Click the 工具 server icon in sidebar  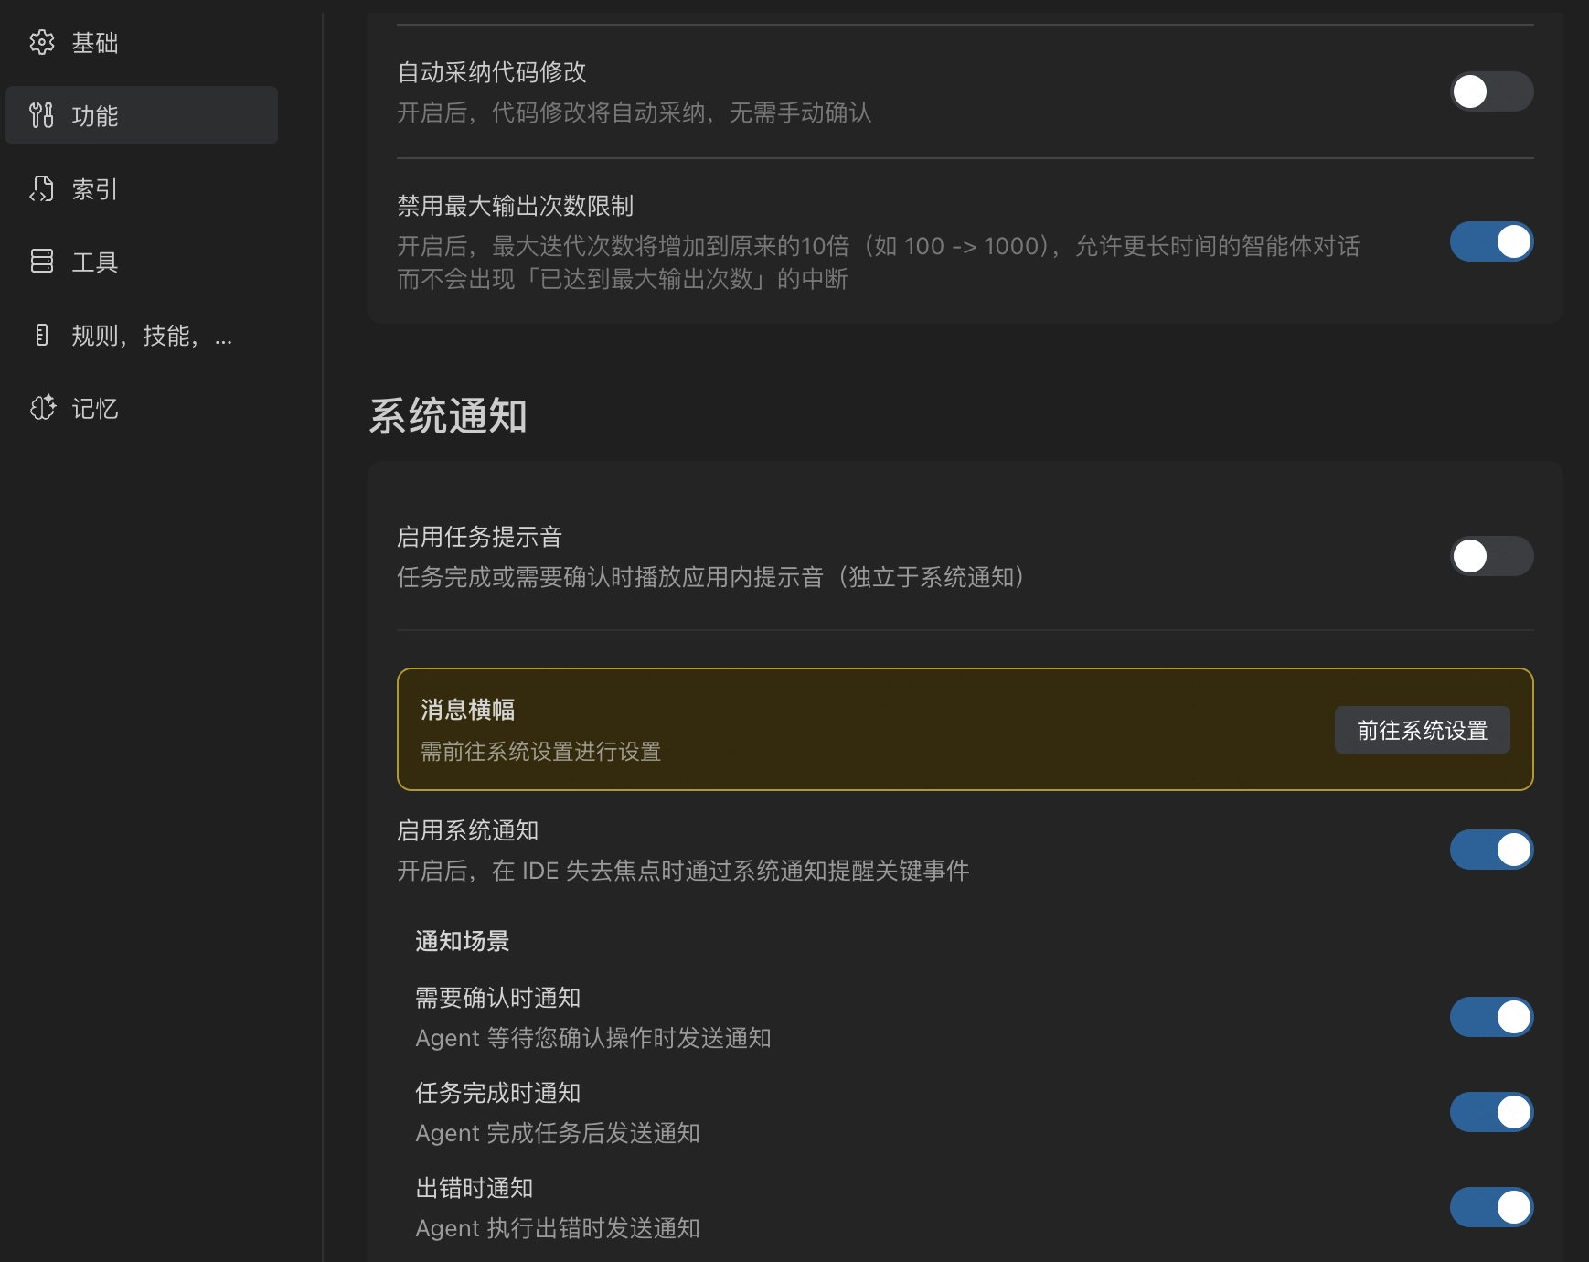[x=43, y=262]
